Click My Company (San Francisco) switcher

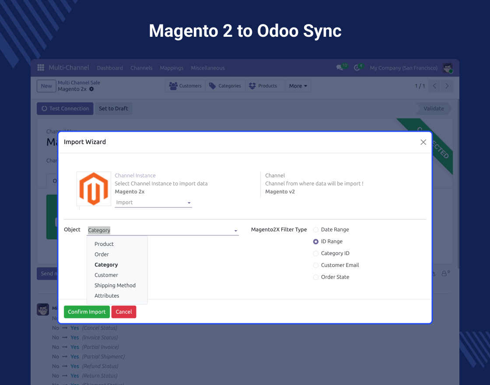(403, 68)
